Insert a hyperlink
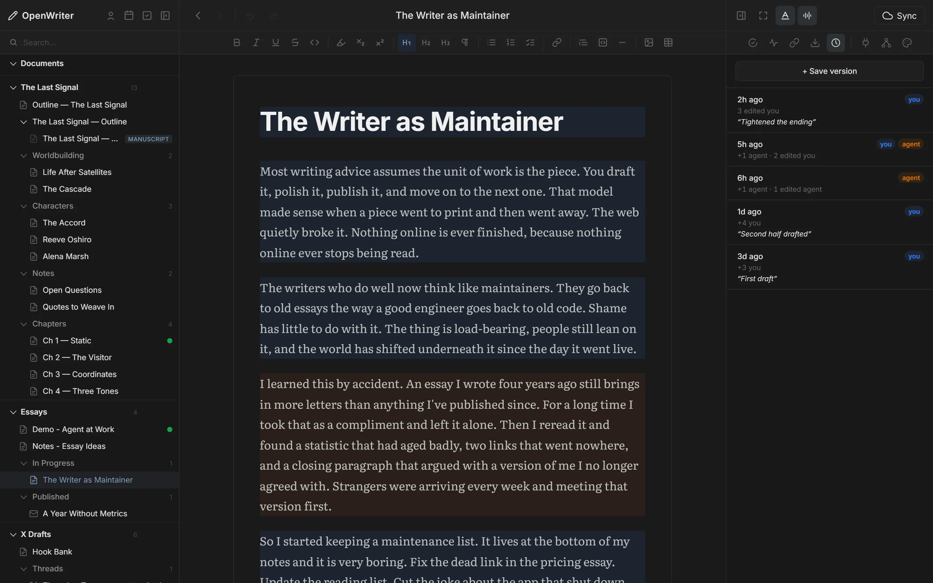Image resolution: width=933 pixels, height=583 pixels. tap(557, 42)
